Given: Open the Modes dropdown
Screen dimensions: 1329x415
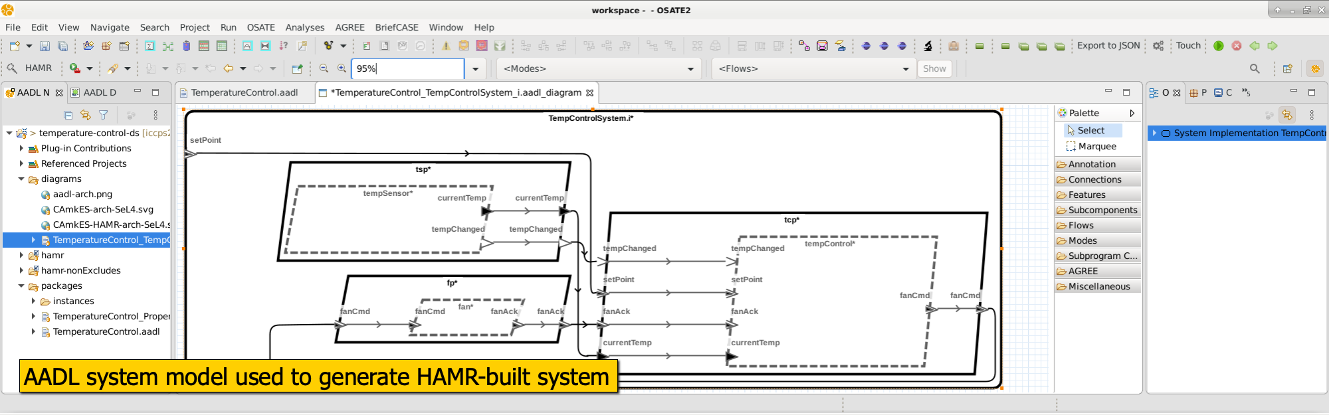Looking at the screenshot, I should [598, 68].
